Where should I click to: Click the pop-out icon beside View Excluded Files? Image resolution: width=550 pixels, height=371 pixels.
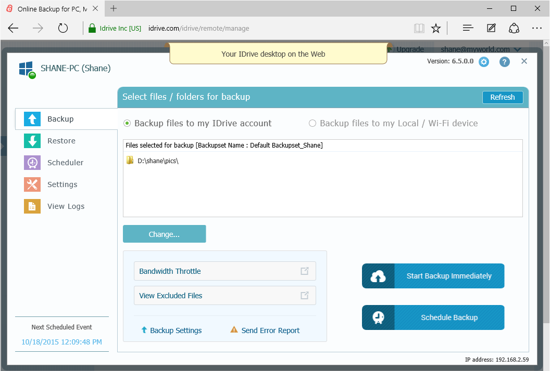[x=305, y=296]
